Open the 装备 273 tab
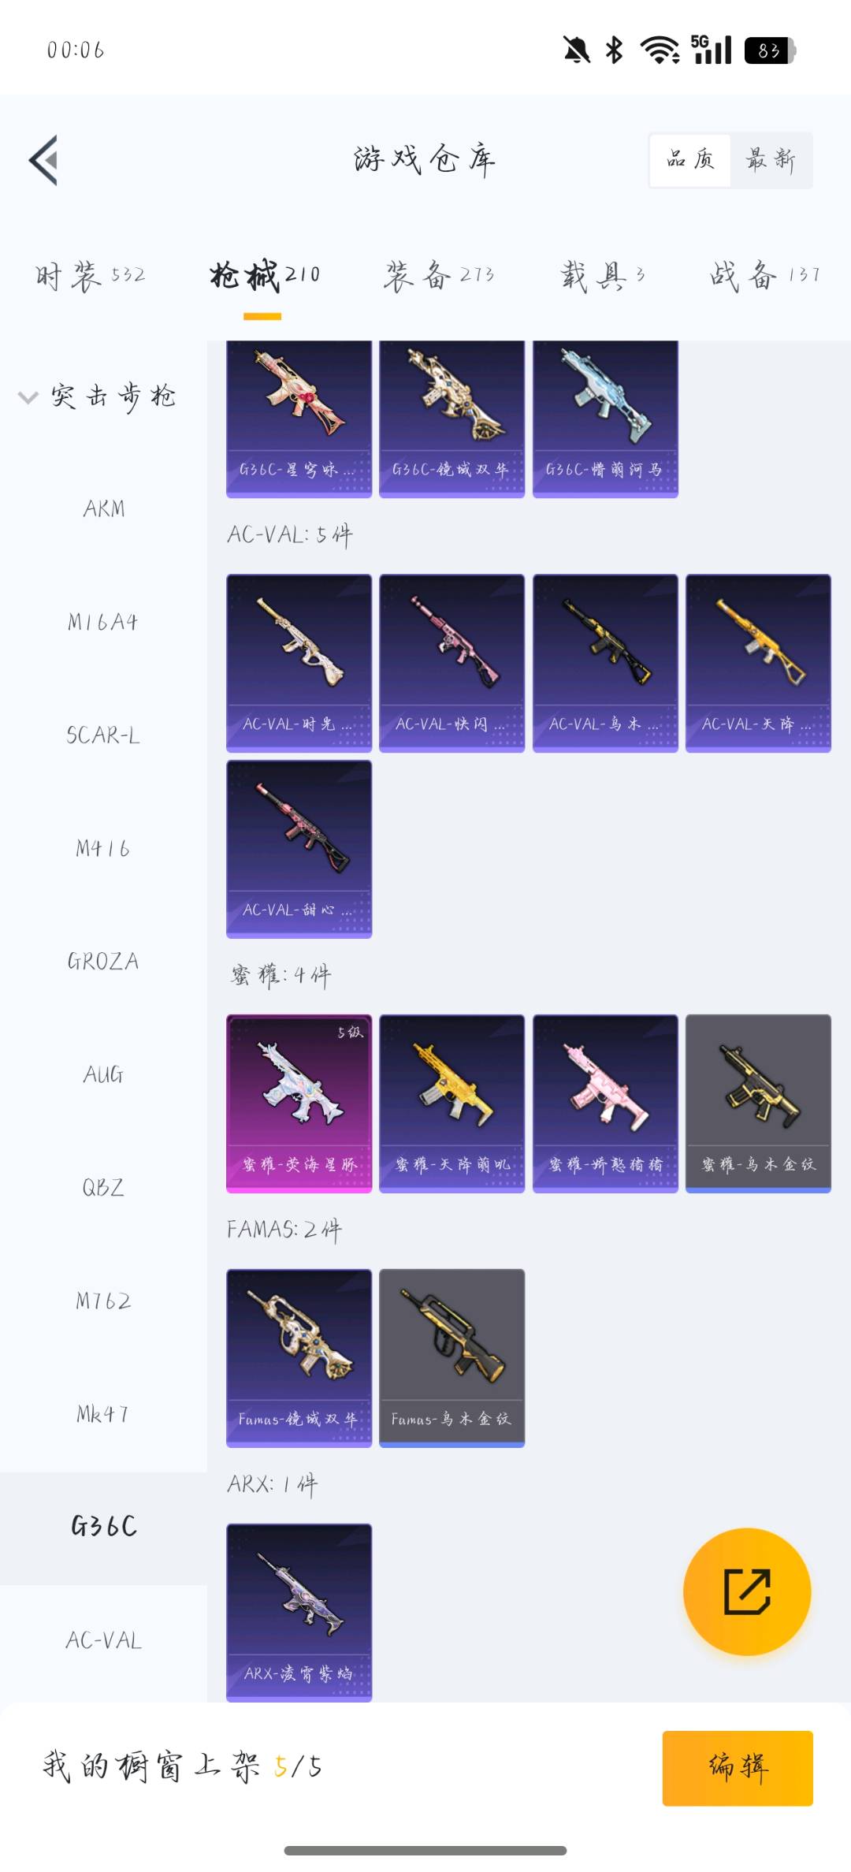851x1872 pixels. [439, 275]
